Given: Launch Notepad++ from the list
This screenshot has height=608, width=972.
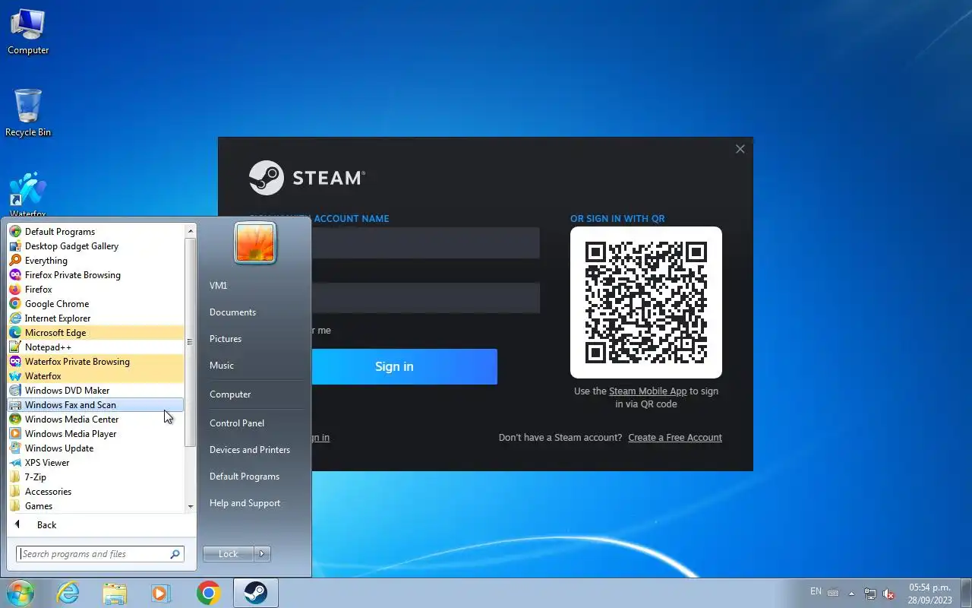Looking at the screenshot, I should pyautogui.click(x=96, y=347).
